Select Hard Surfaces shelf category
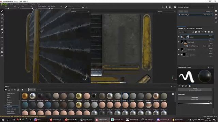The image size is (218, 122). tap(11, 93)
